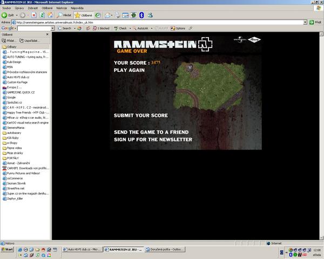Click the '1 blocked' popup blocker button

tap(101, 28)
